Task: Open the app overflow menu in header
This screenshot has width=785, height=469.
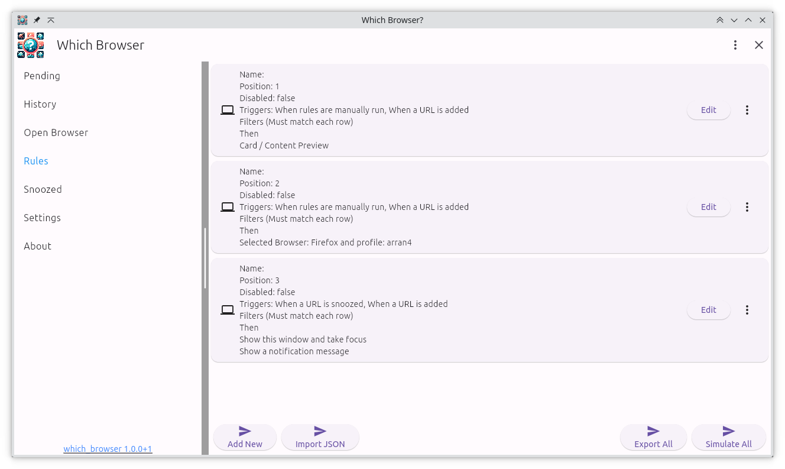Action: tap(735, 45)
